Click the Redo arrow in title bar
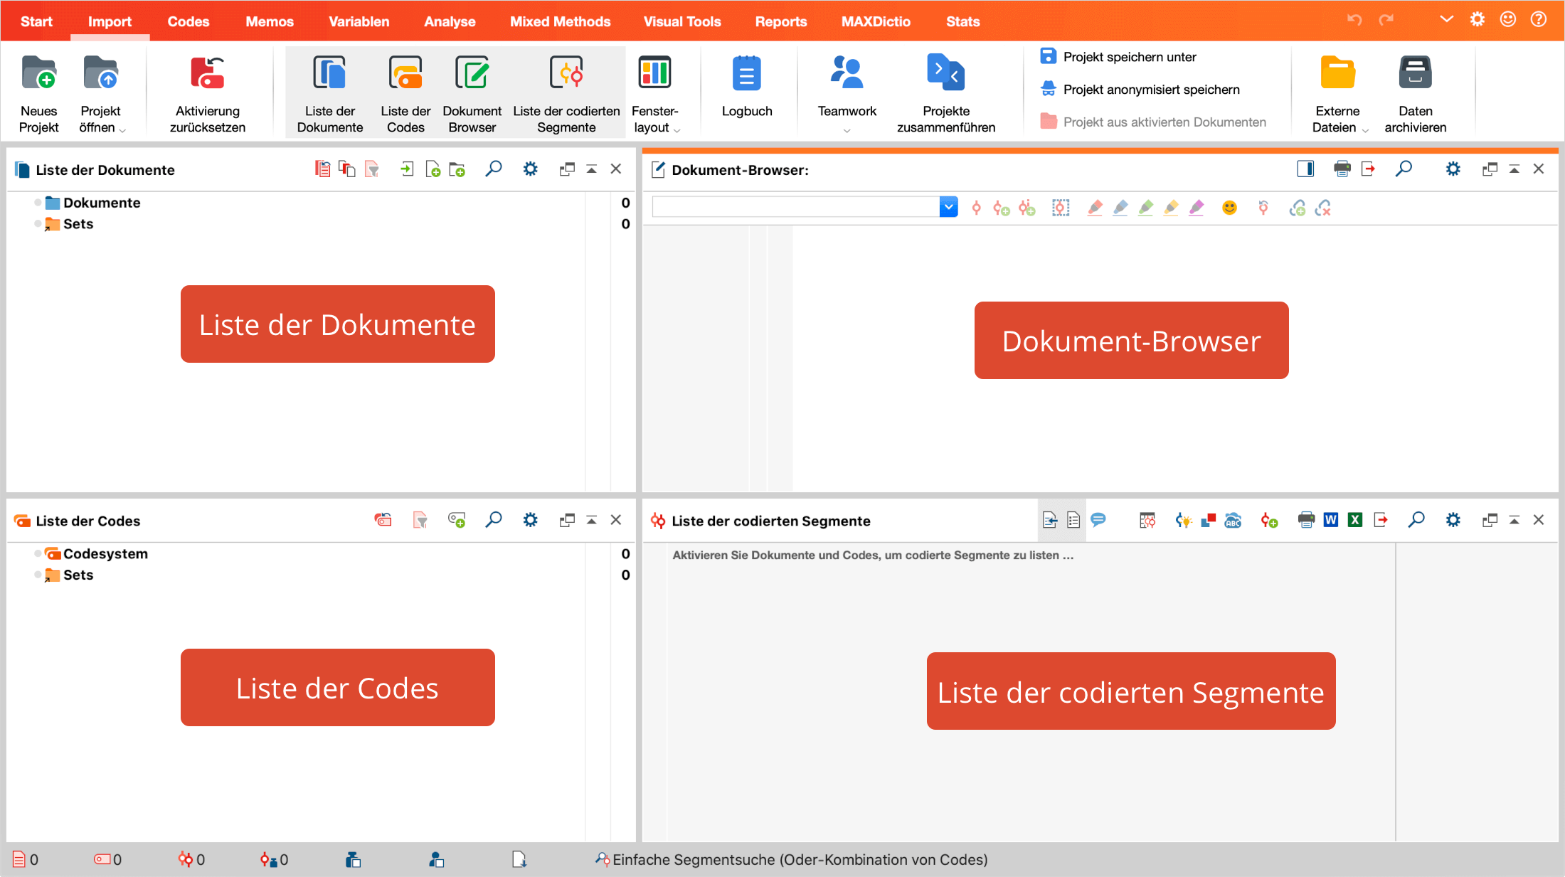The image size is (1565, 877). pyautogui.click(x=1386, y=20)
